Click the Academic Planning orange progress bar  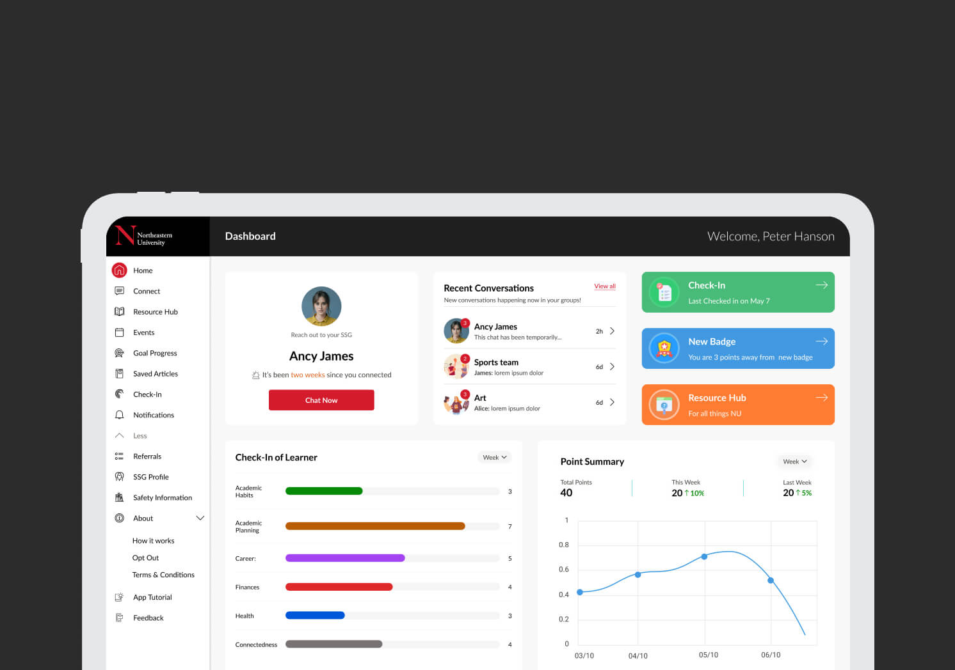[375, 526]
